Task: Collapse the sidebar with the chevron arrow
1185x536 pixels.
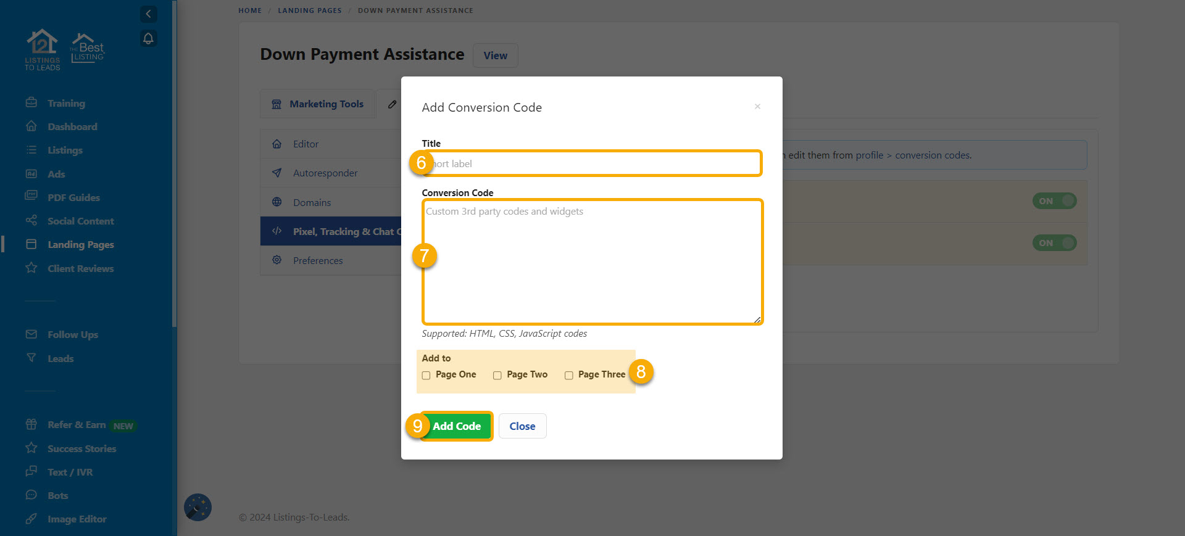Action: click(x=148, y=14)
